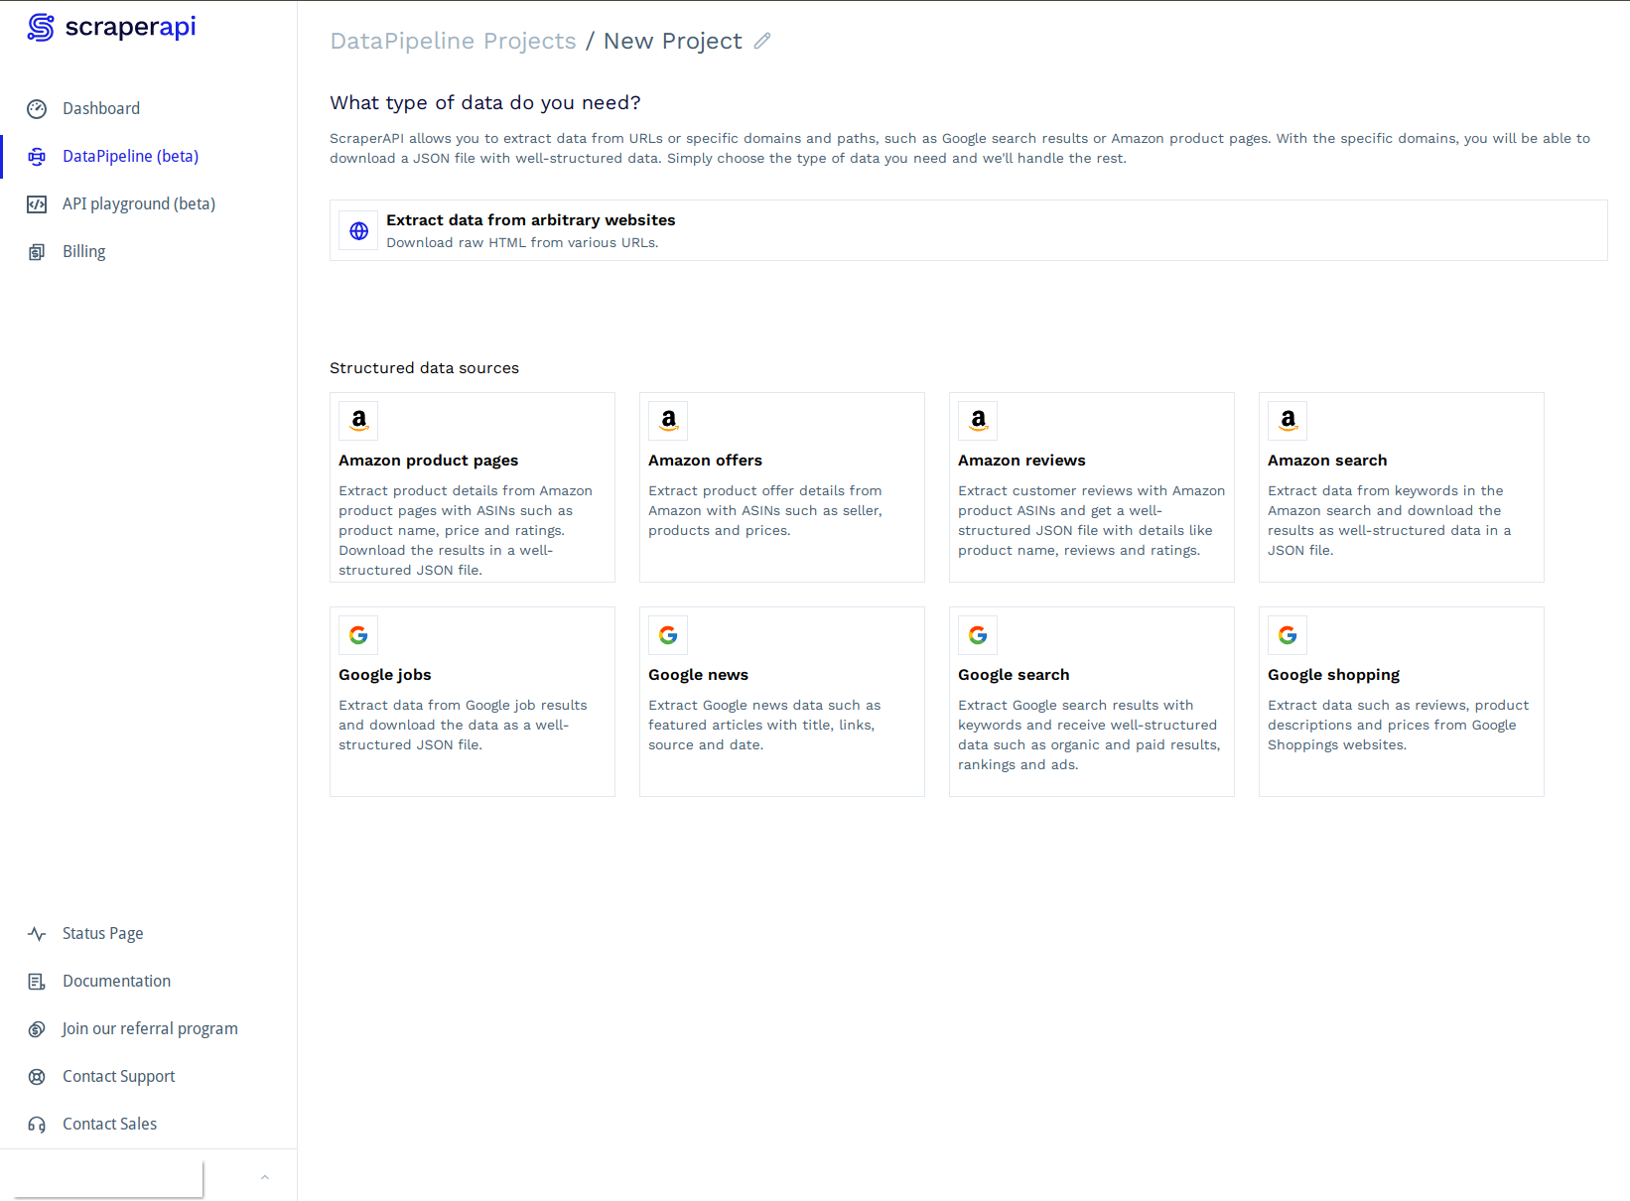Click the API playground code icon
1630x1201 pixels.
pyautogui.click(x=37, y=204)
